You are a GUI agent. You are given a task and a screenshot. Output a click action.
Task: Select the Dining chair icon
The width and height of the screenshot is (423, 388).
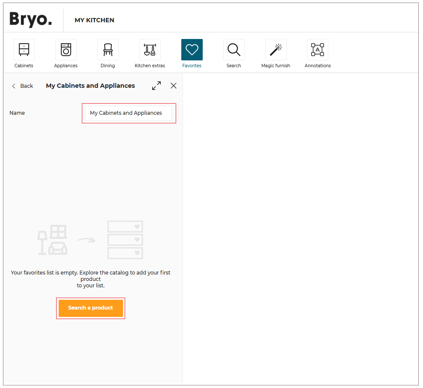[x=108, y=50]
